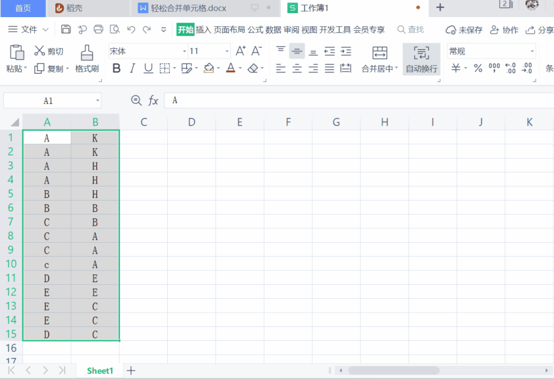Center cell text horizontally
The width and height of the screenshot is (554, 379).
(297, 68)
